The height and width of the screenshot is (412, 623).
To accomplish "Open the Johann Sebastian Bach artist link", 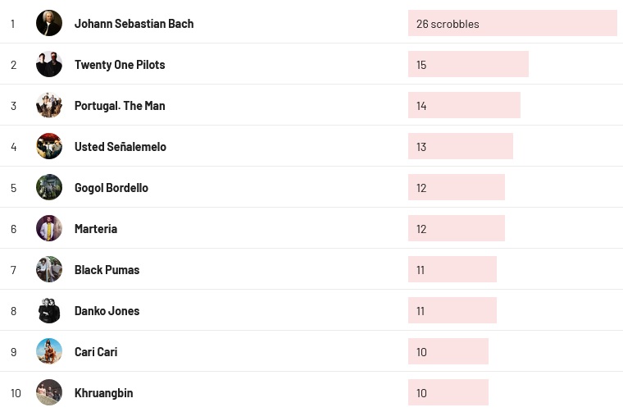I will [x=134, y=24].
